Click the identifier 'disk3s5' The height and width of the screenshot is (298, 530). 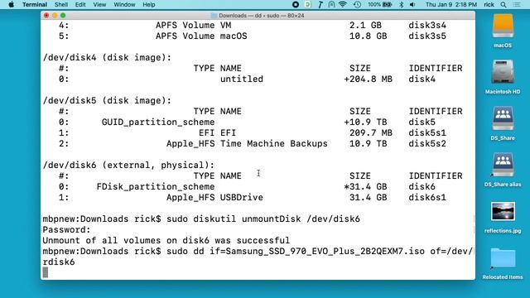coord(427,36)
